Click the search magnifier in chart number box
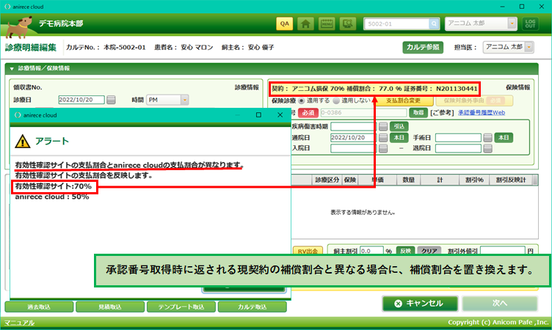This screenshot has width=552, height=330. pos(434,23)
